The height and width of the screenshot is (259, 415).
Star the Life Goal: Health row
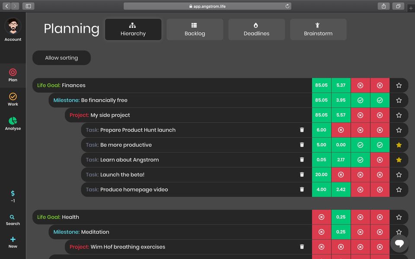pos(399,217)
